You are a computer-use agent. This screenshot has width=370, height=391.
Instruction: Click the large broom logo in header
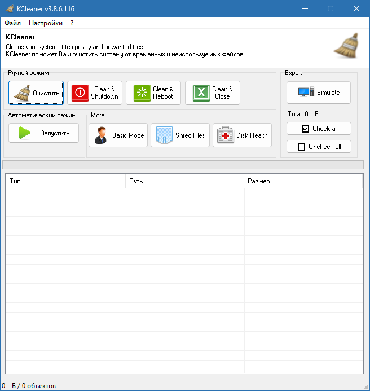tap(346, 45)
